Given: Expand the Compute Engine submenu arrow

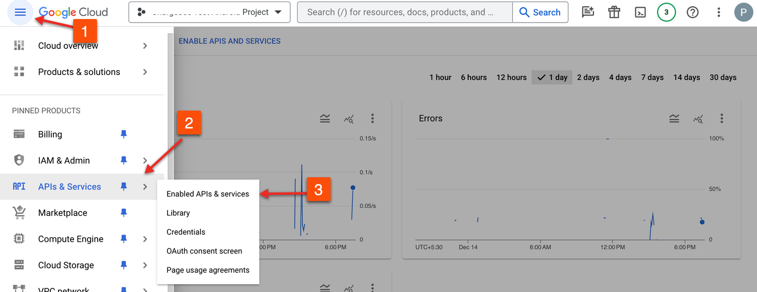Looking at the screenshot, I should click(145, 239).
